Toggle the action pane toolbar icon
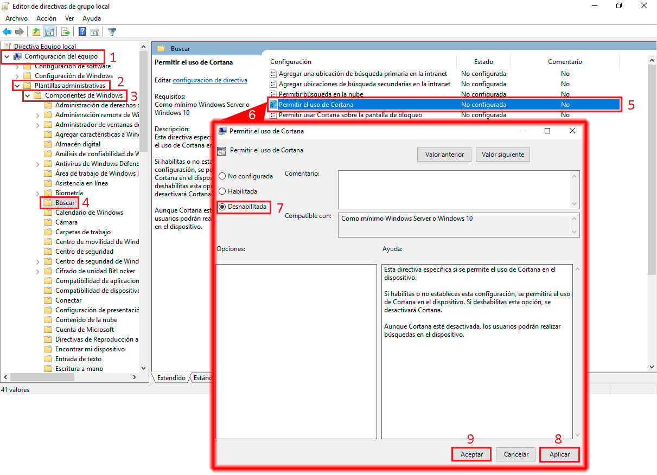This screenshot has height=475, width=657. click(95, 31)
